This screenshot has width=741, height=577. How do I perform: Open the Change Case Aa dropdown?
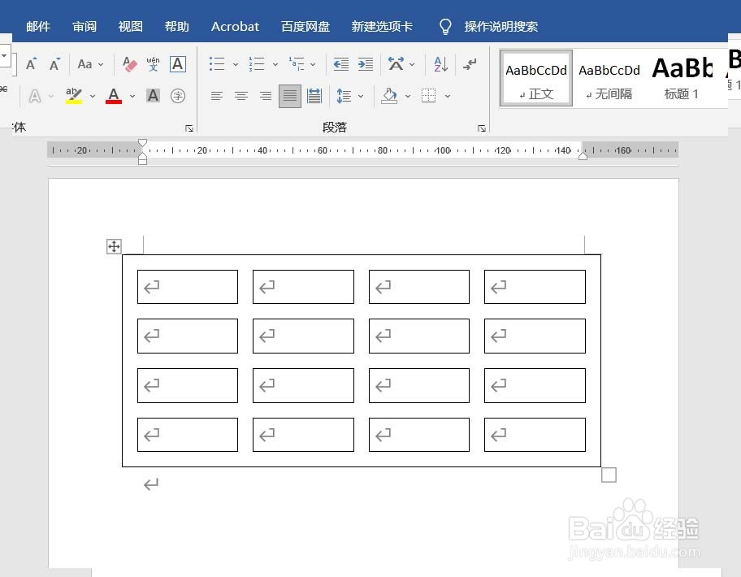90,64
